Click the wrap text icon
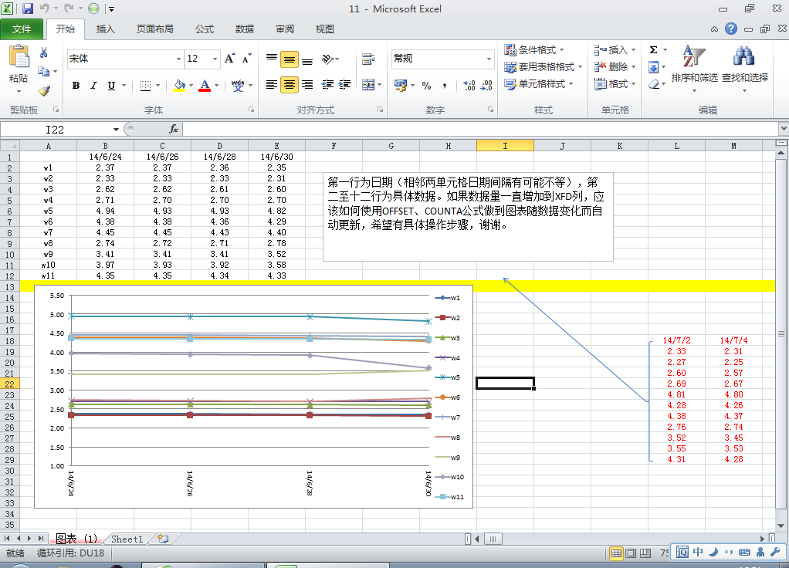 [368, 59]
